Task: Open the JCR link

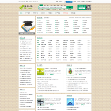Action: (57, 28)
